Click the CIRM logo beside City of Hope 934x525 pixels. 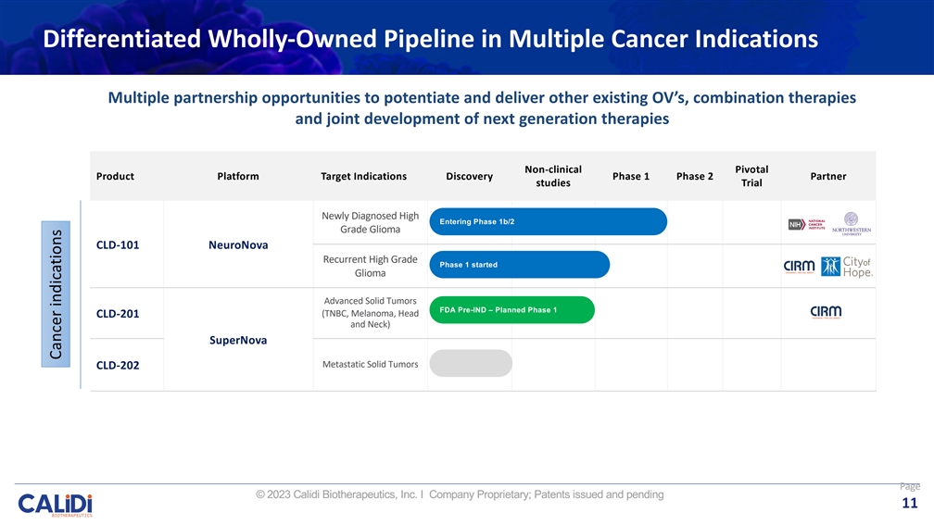point(800,267)
